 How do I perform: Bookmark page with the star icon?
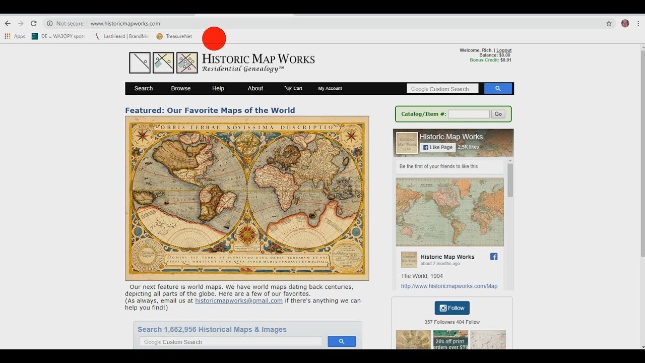pyautogui.click(x=609, y=23)
